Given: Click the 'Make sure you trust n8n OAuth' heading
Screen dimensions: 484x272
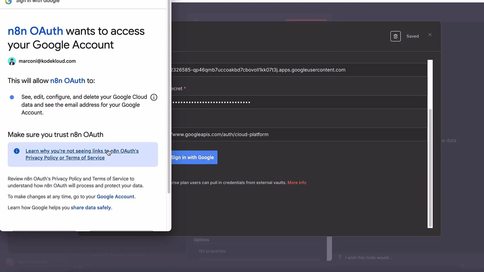Looking at the screenshot, I should coord(55,135).
